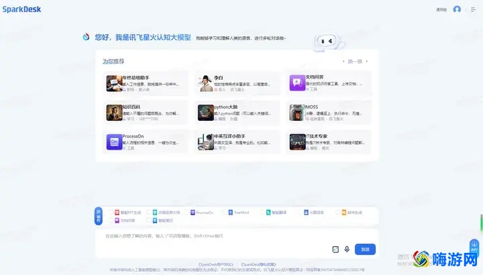This screenshot has width=483, height=275.
Task: Click the purple 文档问答 card icon
Action: (297, 83)
